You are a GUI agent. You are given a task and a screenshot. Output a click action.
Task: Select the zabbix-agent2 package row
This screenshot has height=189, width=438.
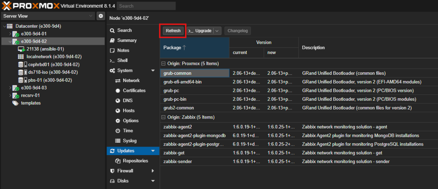299,127
